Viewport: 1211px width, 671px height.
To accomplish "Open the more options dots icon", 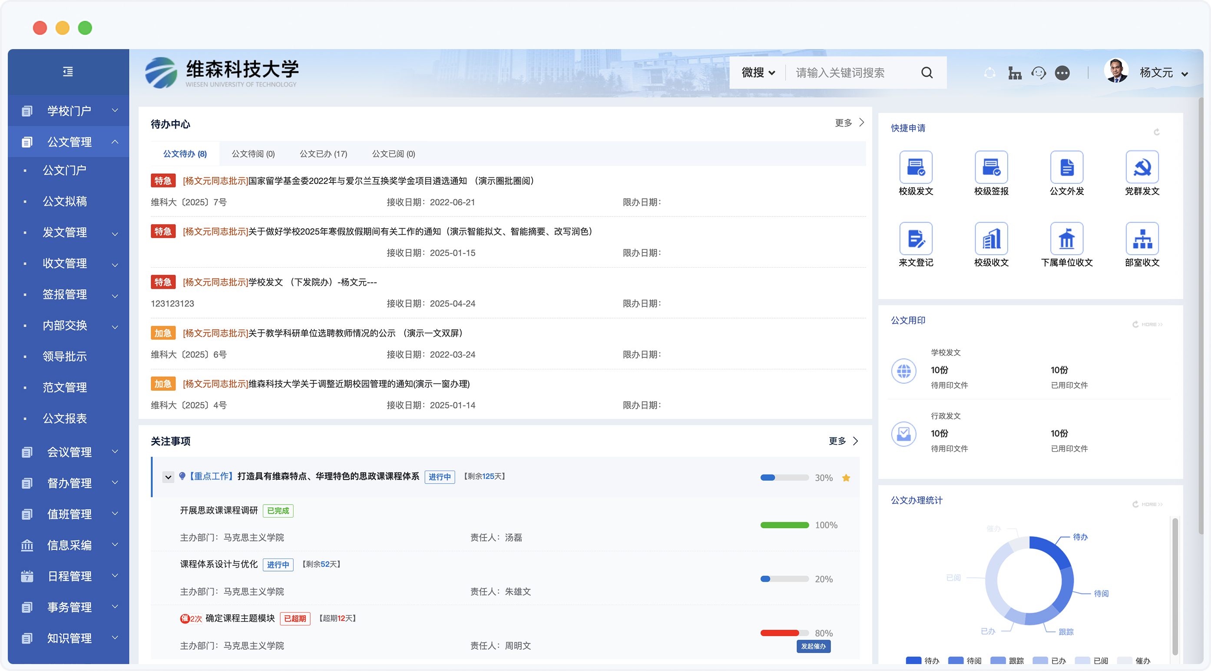I will click(1062, 73).
